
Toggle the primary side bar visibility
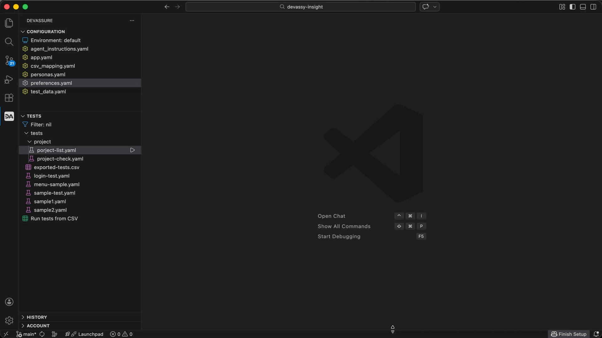(x=573, y=7)
